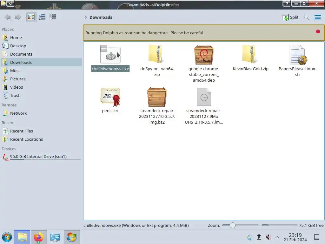Click the Places section header
This screenshot has width=325, height=244.
8,30
